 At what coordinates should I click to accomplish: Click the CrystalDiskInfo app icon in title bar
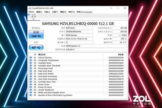click(30, 8)
